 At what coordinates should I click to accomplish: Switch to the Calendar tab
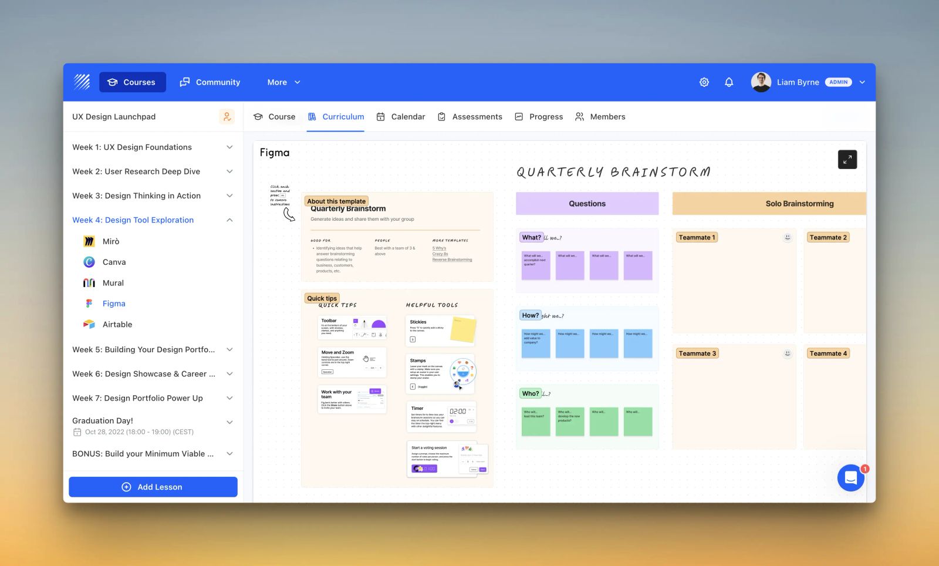coord(401,117)
